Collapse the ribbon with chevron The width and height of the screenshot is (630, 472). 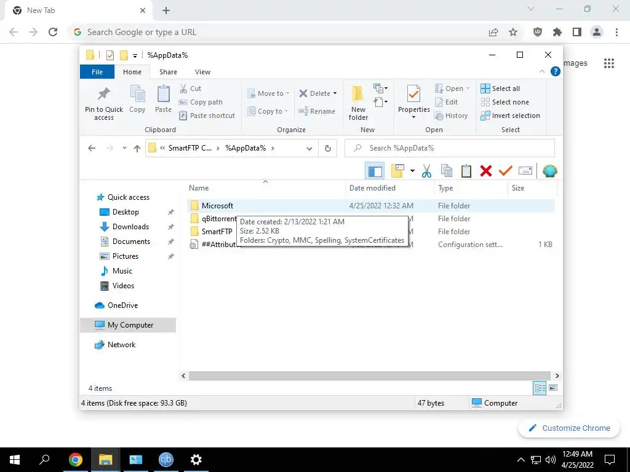point(541,71)
